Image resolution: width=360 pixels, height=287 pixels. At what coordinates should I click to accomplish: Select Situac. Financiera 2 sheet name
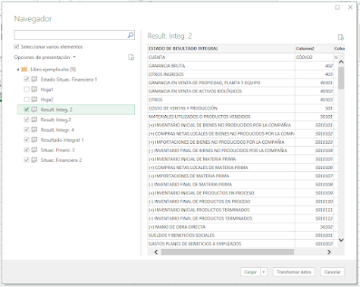[61, 160]
